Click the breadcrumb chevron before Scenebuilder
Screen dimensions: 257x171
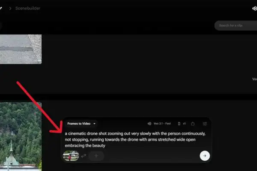click(x=10, y=9)
